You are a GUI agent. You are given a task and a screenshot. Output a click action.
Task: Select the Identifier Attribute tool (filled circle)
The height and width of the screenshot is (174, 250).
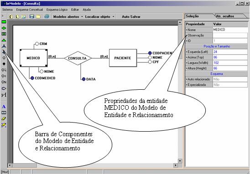[4, 64]
